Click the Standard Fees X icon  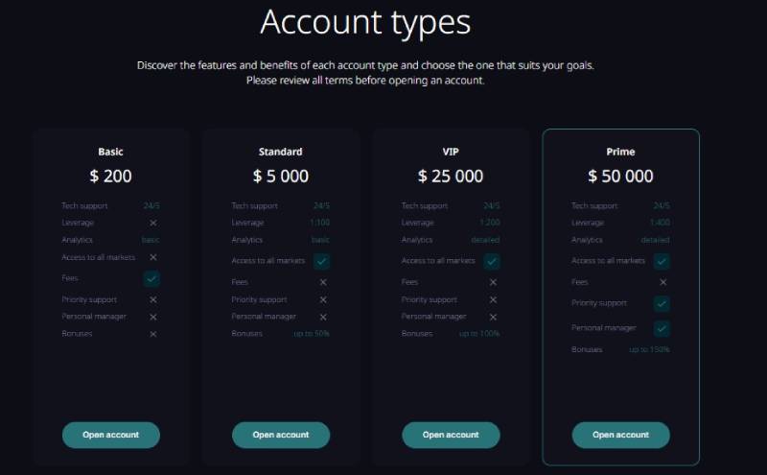[323, 282]
